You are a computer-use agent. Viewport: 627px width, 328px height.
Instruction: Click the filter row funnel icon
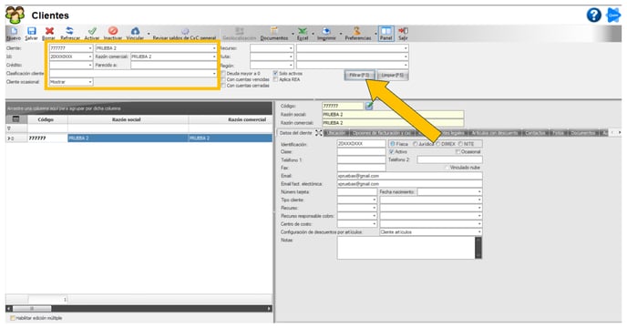[x=9, y=128]
